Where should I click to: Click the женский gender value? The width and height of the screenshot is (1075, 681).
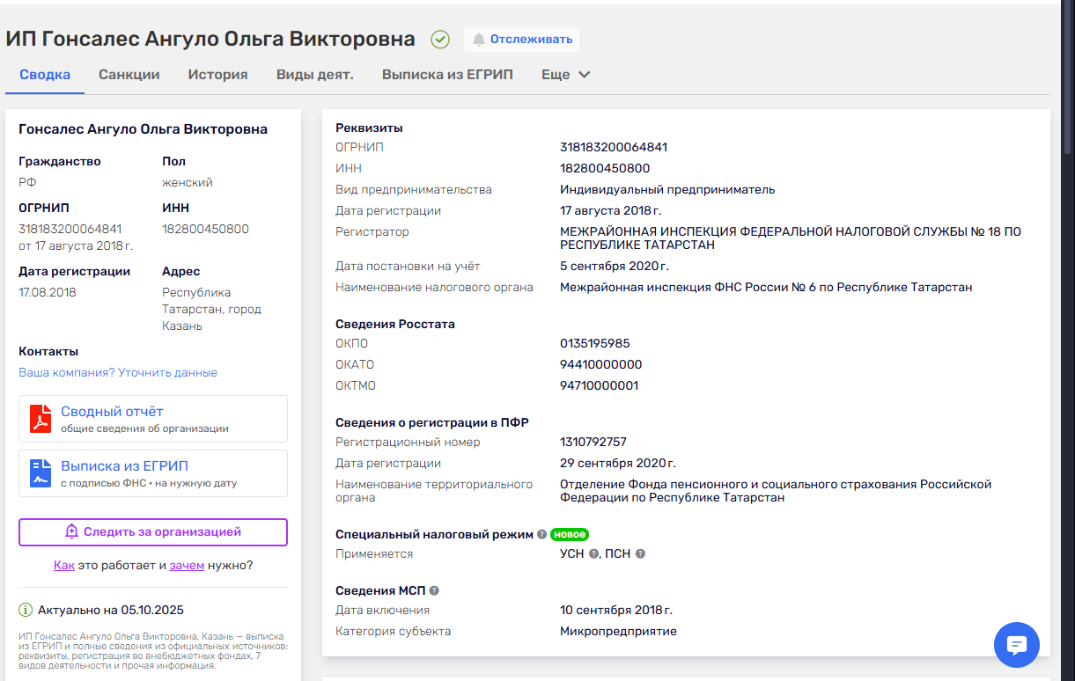tap(188, 183)
